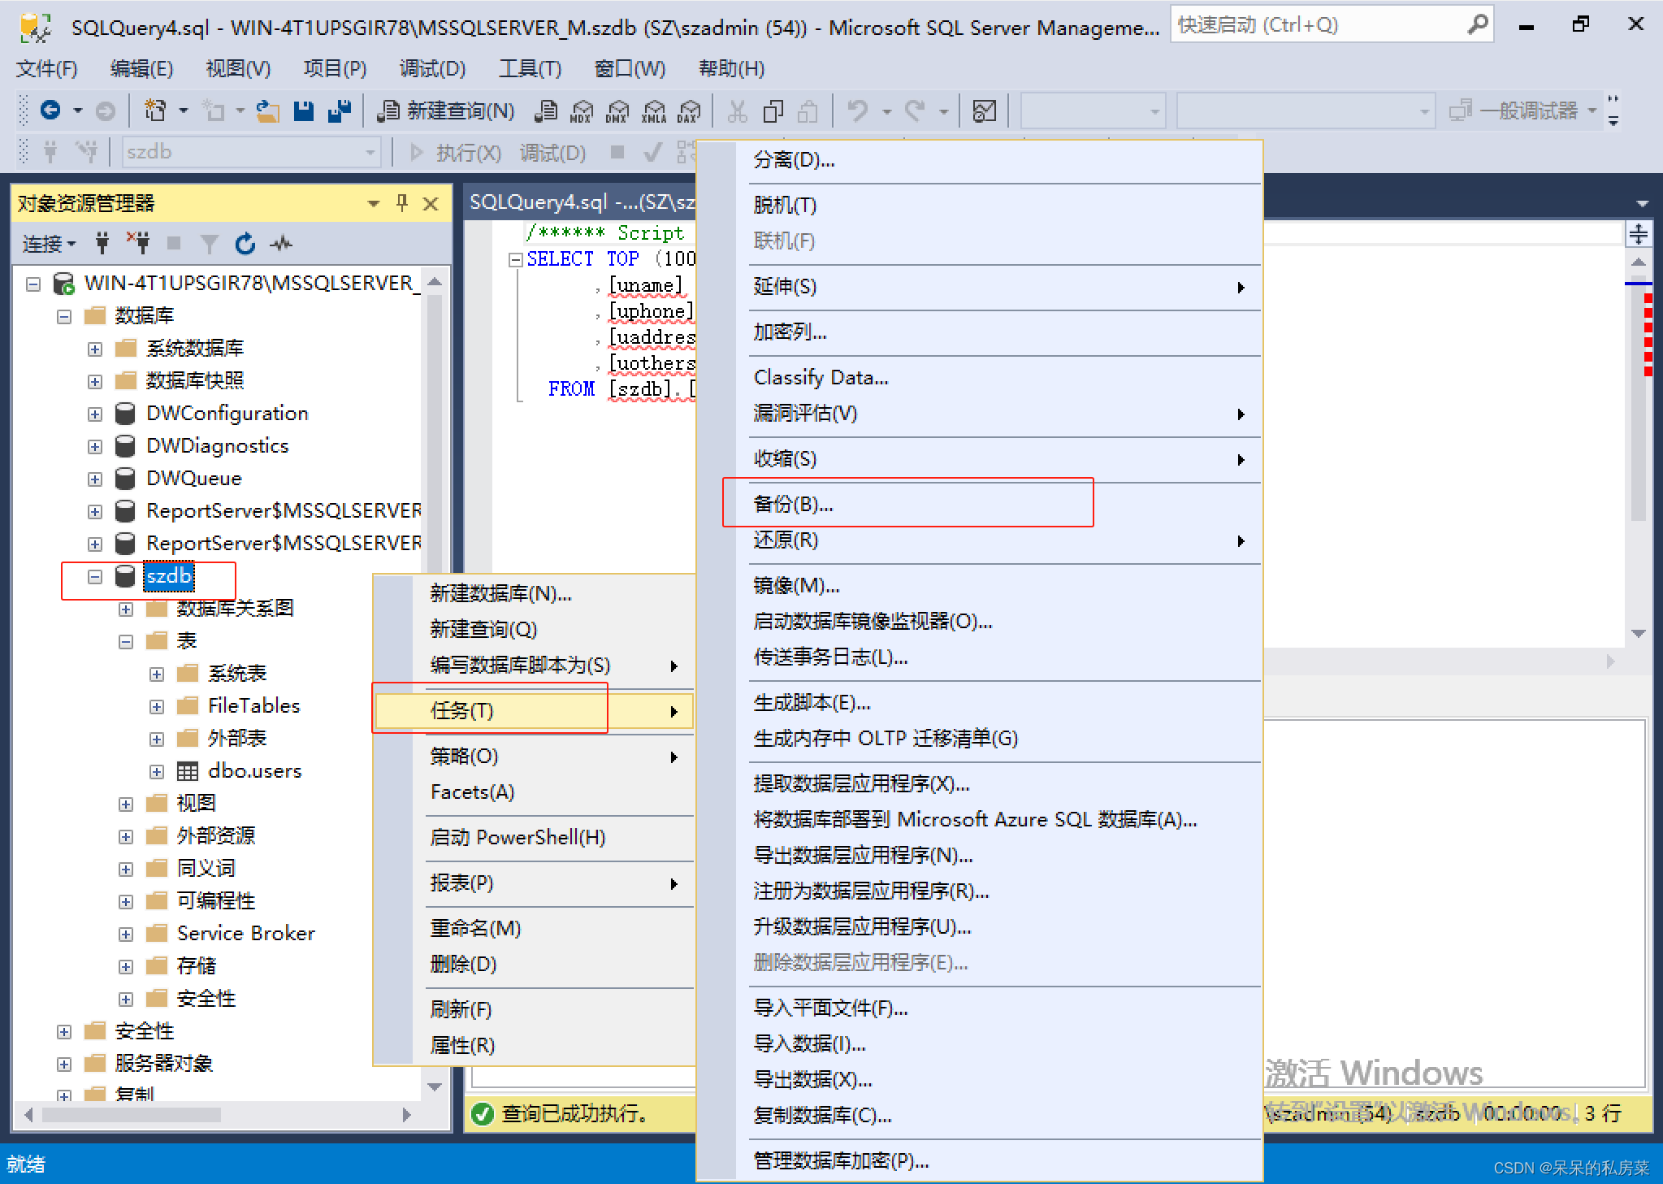Click the Object Explorer connect plug icon
The height and width of the screenshot is (1184, 1663).
tap(102, 243)
